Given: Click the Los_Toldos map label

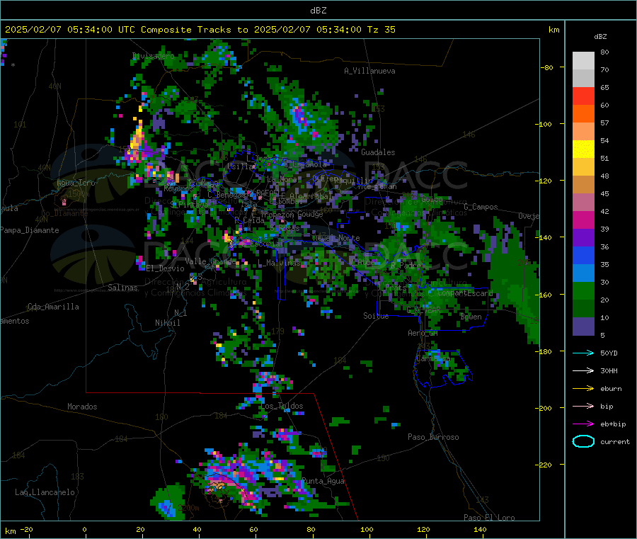Looking at the screenshot, I should point(282,406).
